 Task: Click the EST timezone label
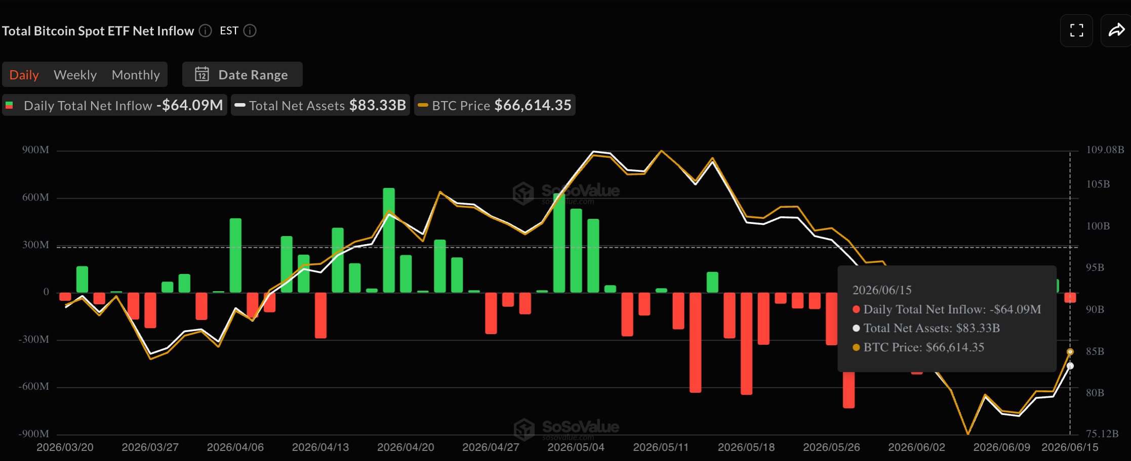click(229, 31)
